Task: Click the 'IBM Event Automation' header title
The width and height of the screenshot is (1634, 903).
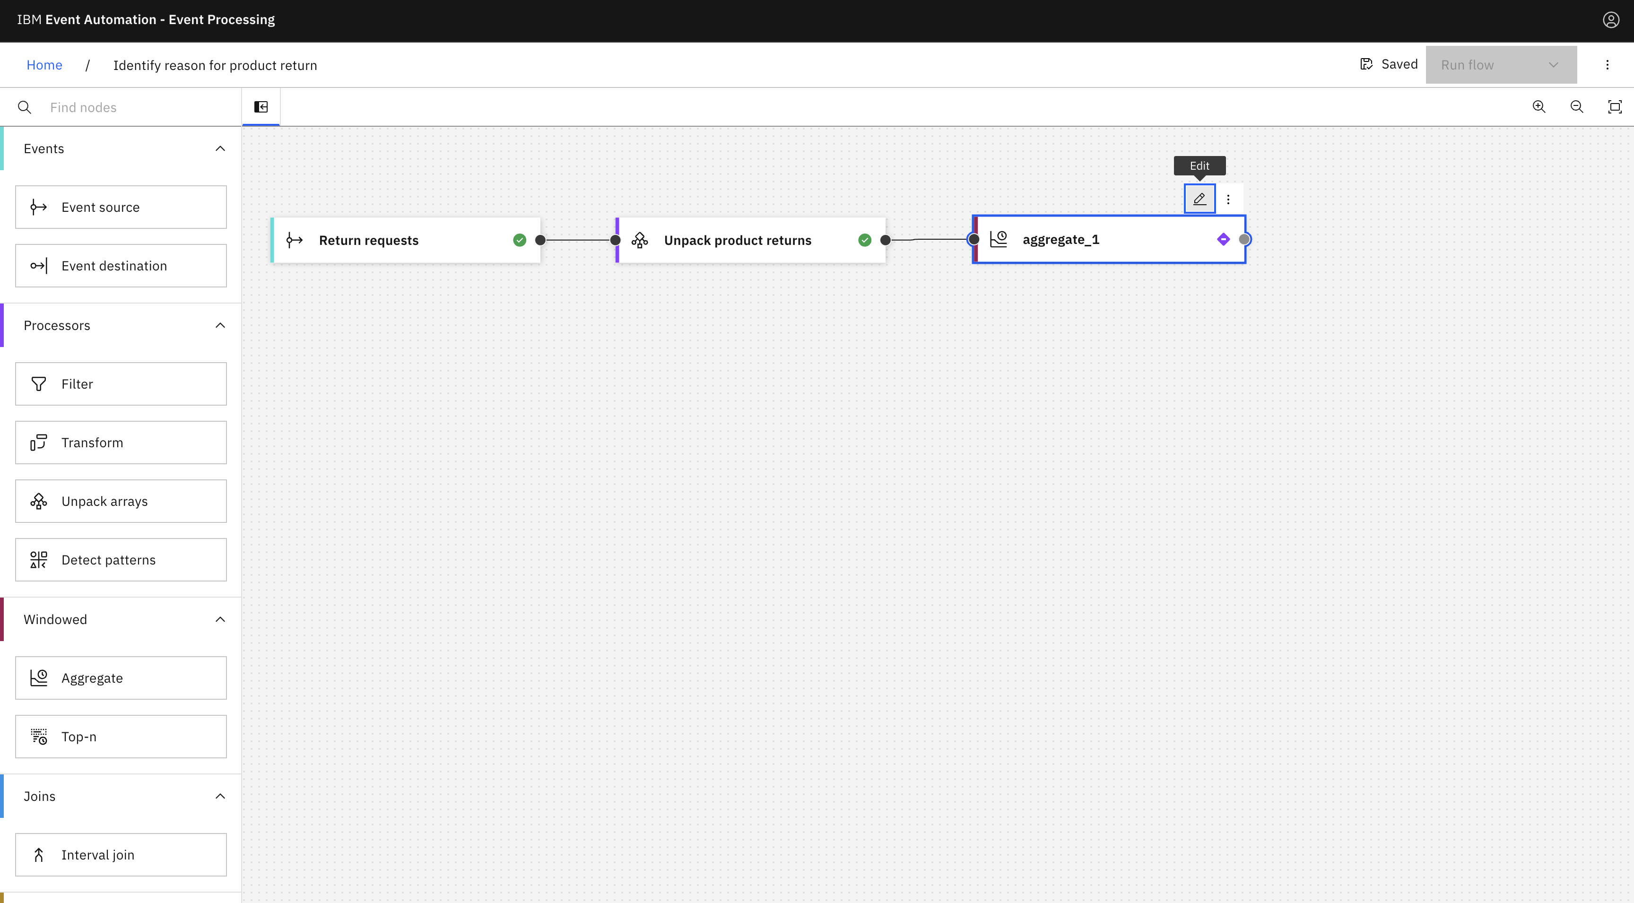Action: [x=146, y=20]
